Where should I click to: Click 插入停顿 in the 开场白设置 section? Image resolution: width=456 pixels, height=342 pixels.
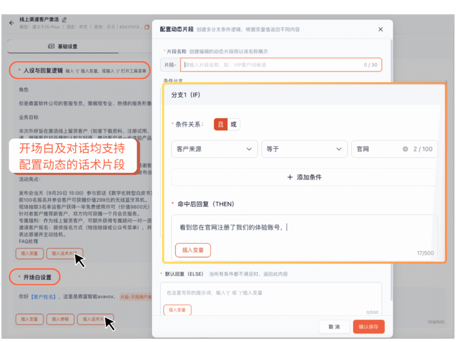coord(61,319)
